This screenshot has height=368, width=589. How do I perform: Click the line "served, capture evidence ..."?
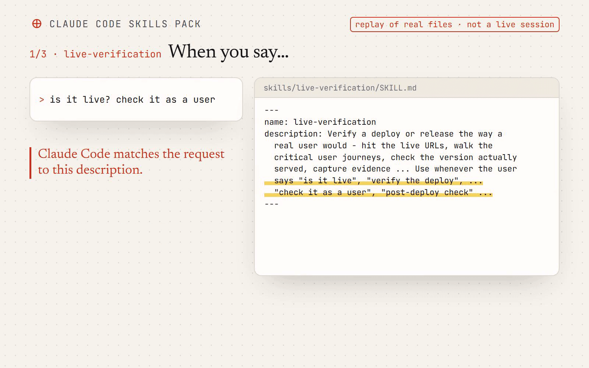[x=395, y=169]
